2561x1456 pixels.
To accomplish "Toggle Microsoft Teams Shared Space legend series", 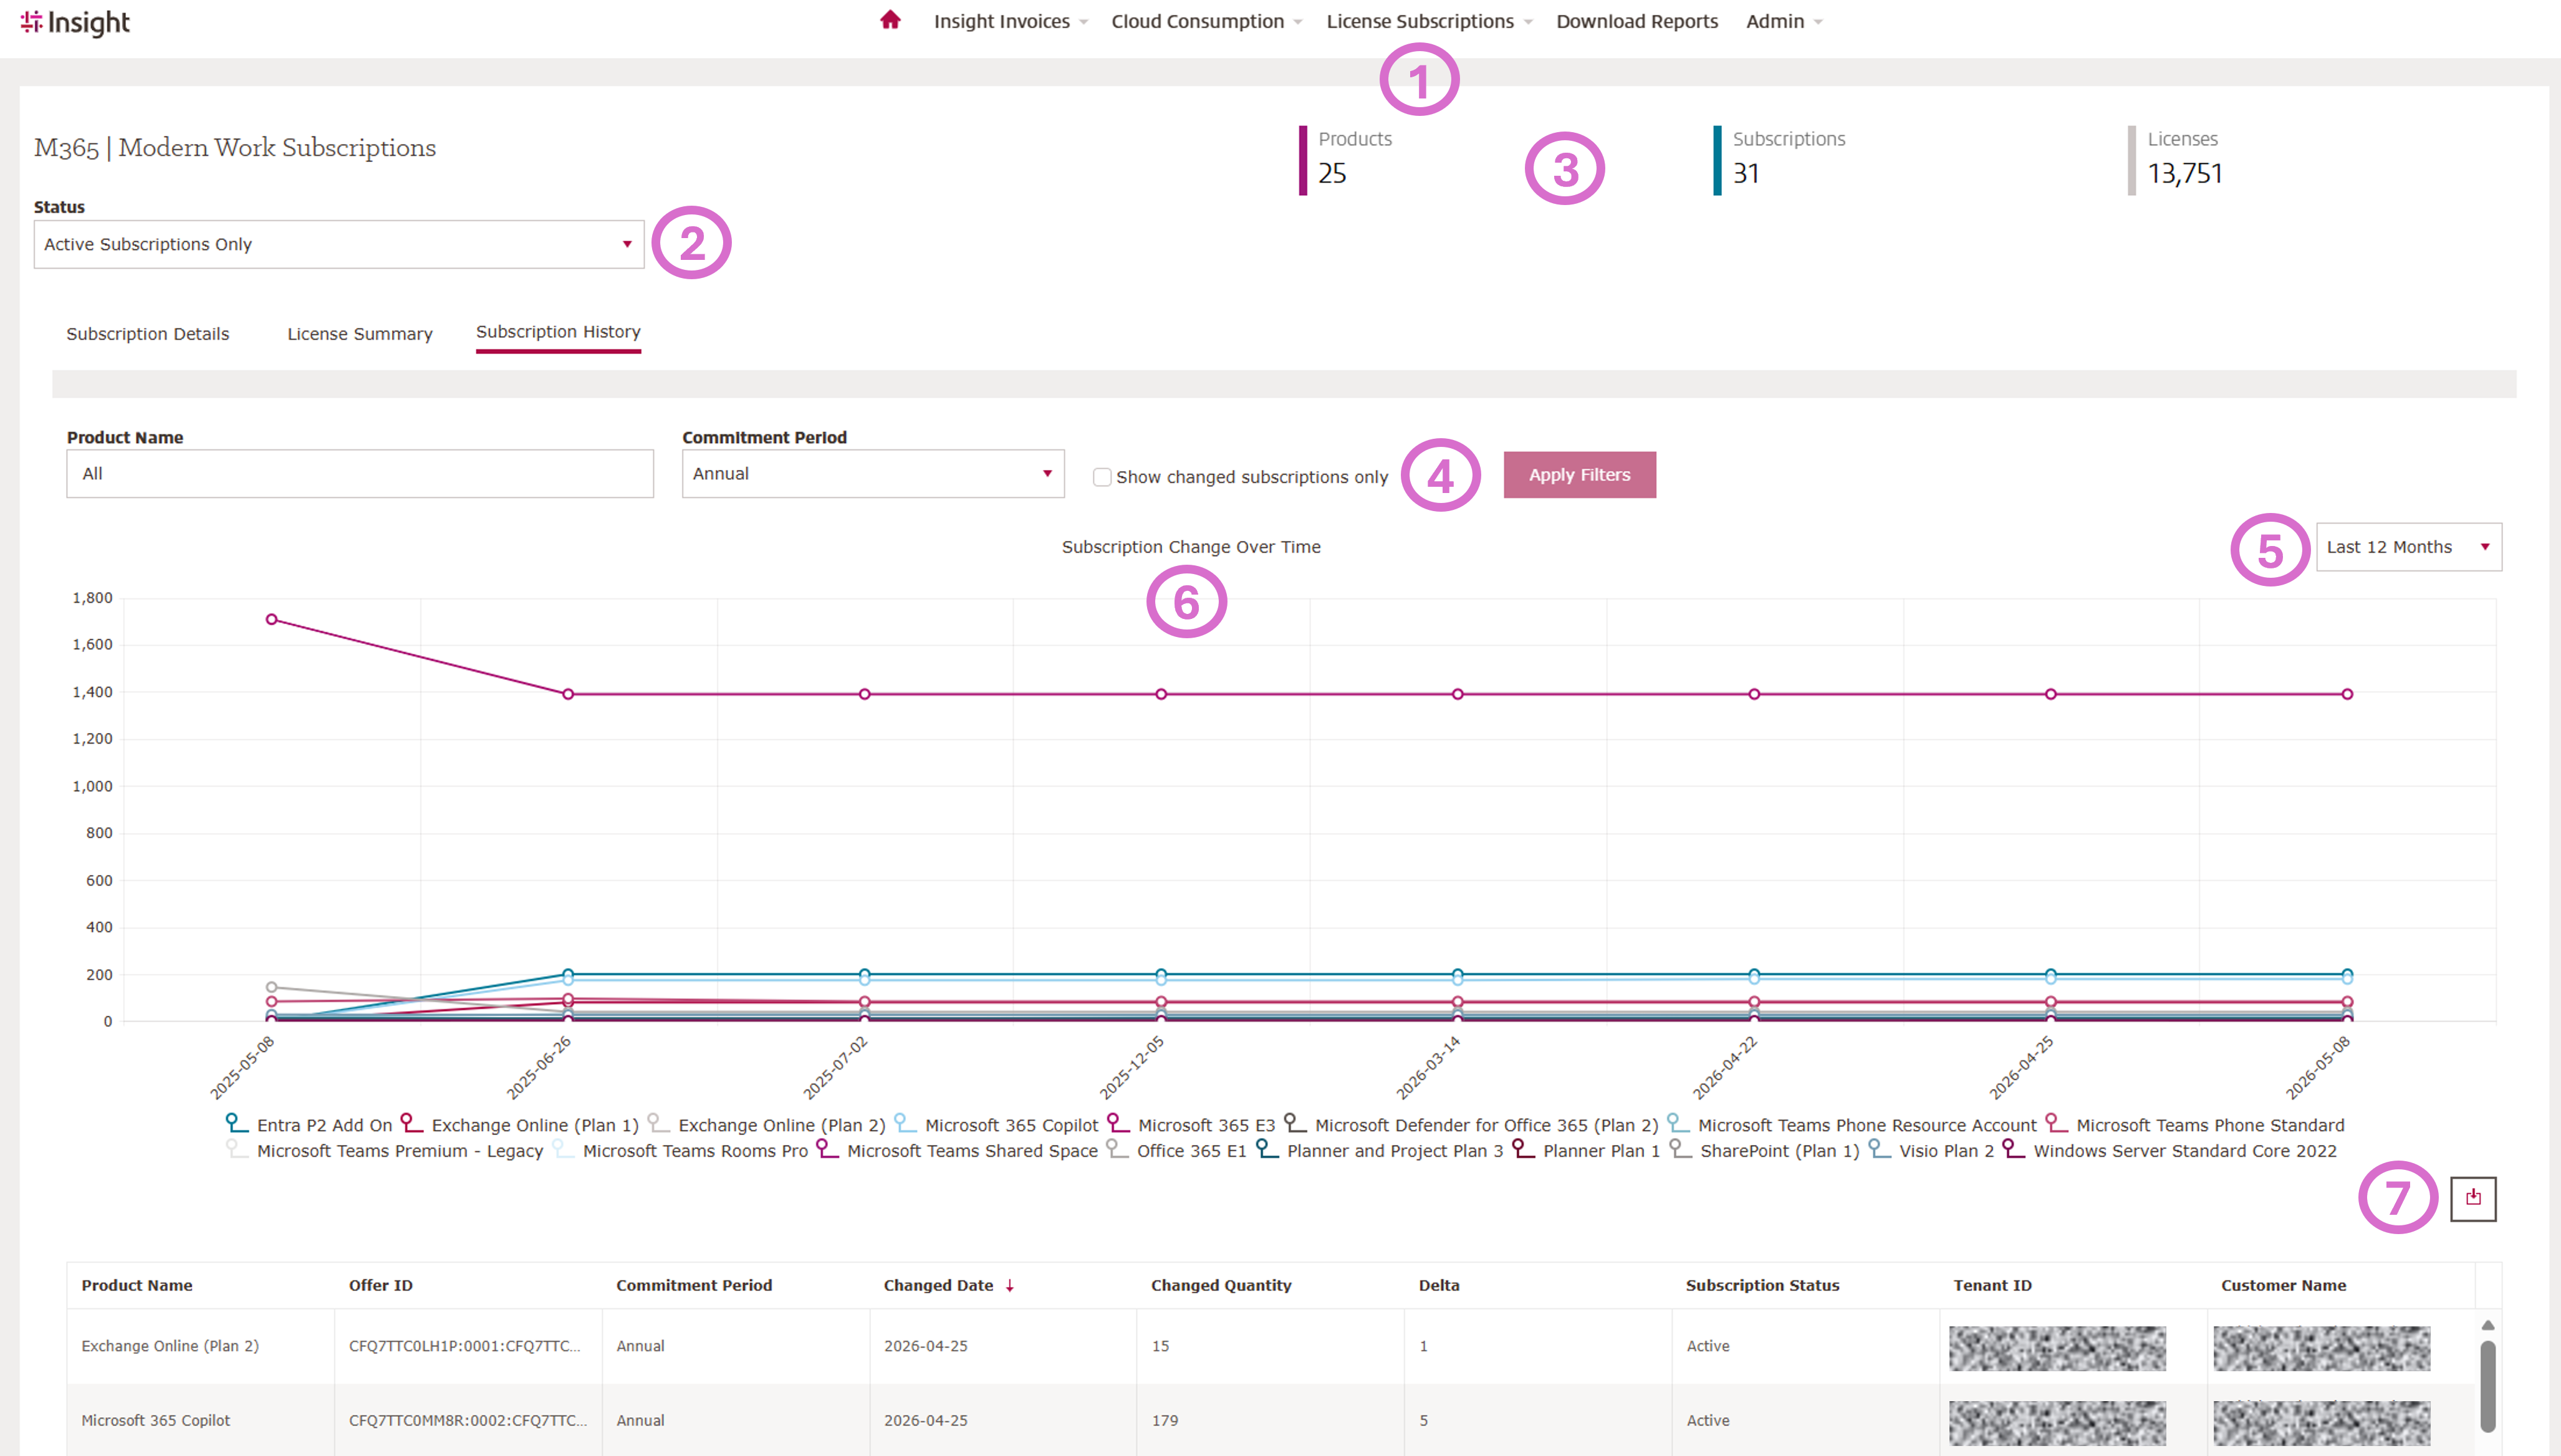I will [957, 1151].
